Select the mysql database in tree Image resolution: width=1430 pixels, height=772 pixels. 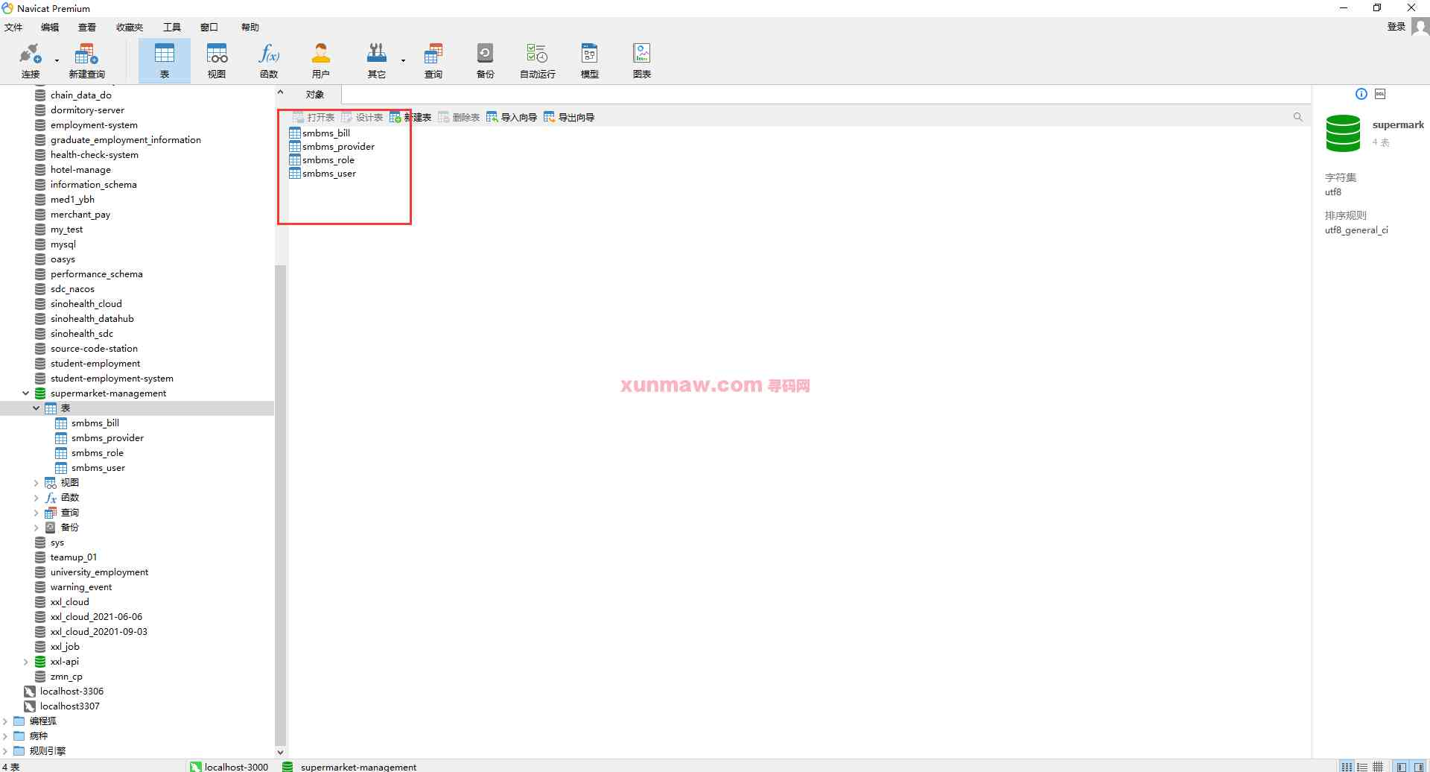point(63,244)
